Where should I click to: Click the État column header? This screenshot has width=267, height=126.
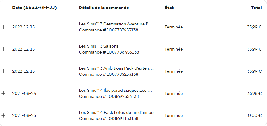tap(169, 8)
